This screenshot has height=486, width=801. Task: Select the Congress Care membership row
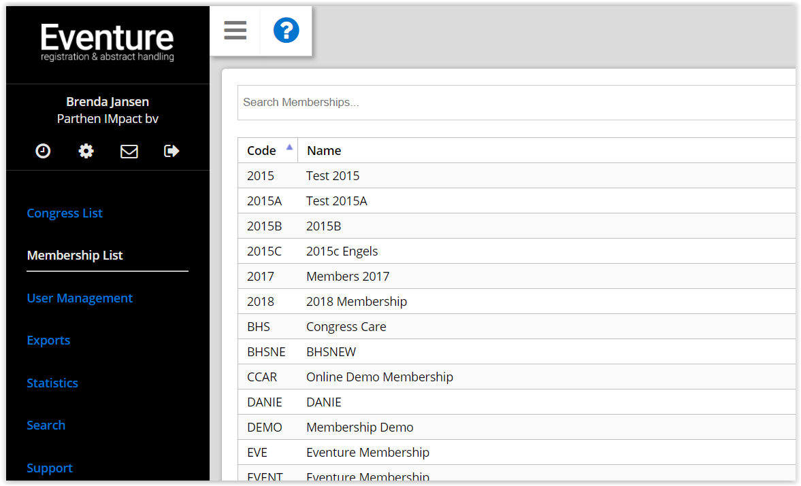[x=346, y=327]
